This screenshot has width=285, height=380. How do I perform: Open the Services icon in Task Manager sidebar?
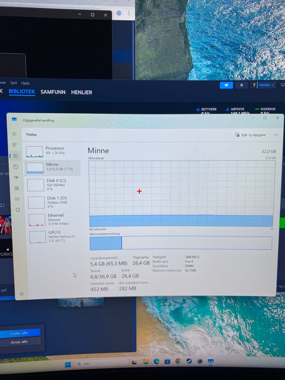(18, 210)
